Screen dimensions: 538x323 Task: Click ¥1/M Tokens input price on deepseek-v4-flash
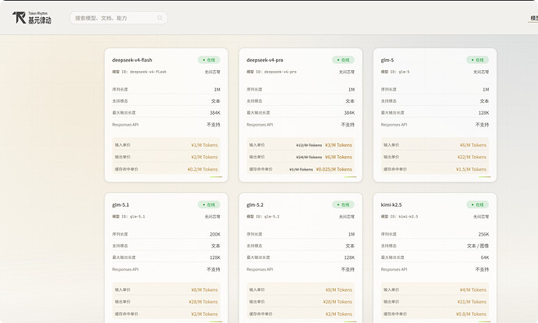pos(204,145)
